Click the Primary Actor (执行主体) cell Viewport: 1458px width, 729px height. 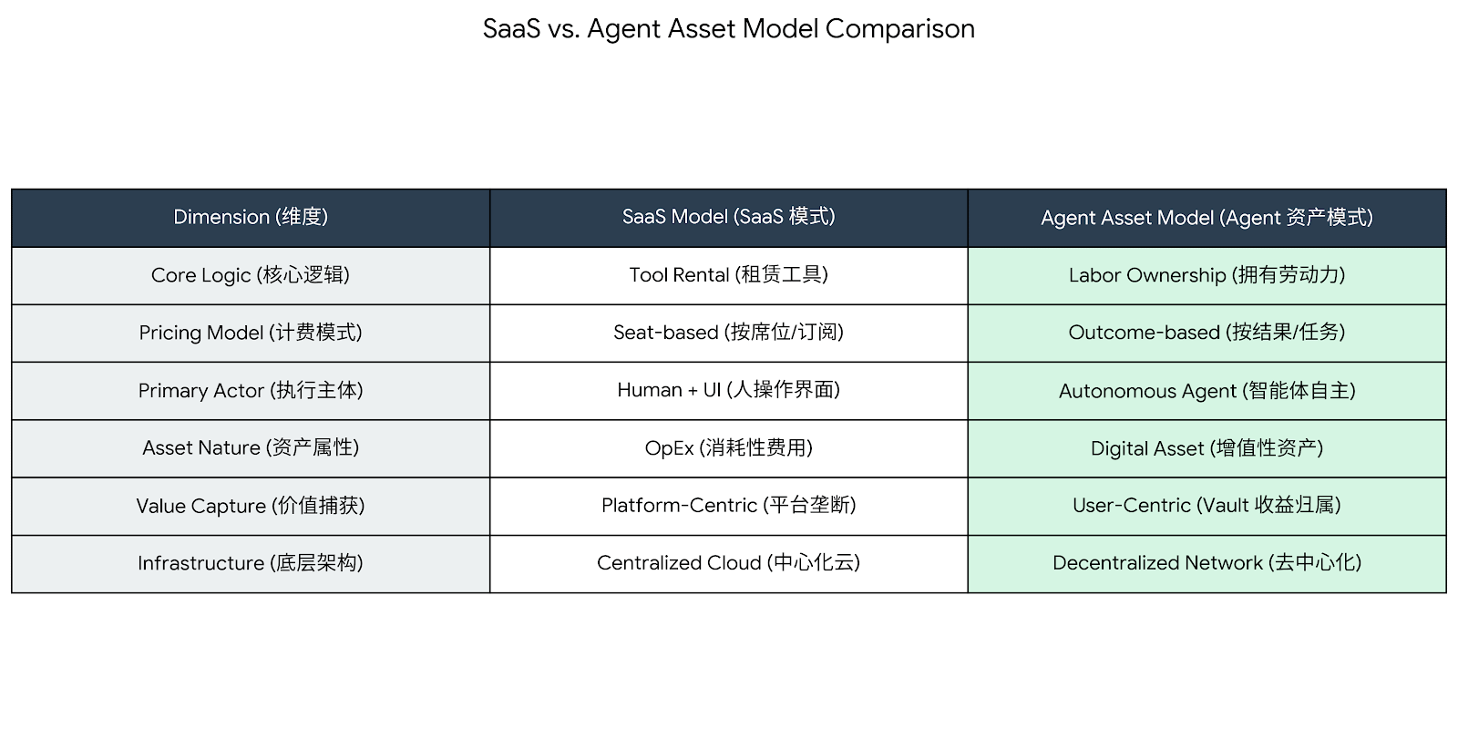pyautogui.click(x=251, y=391)
